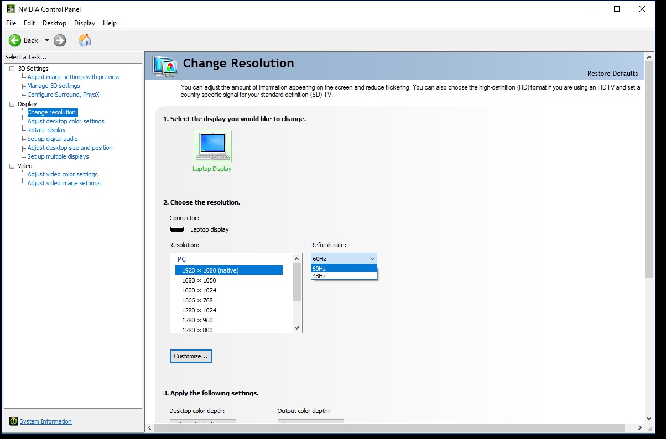
Task: Open Set up multiple displays
Action: (58, 156)
